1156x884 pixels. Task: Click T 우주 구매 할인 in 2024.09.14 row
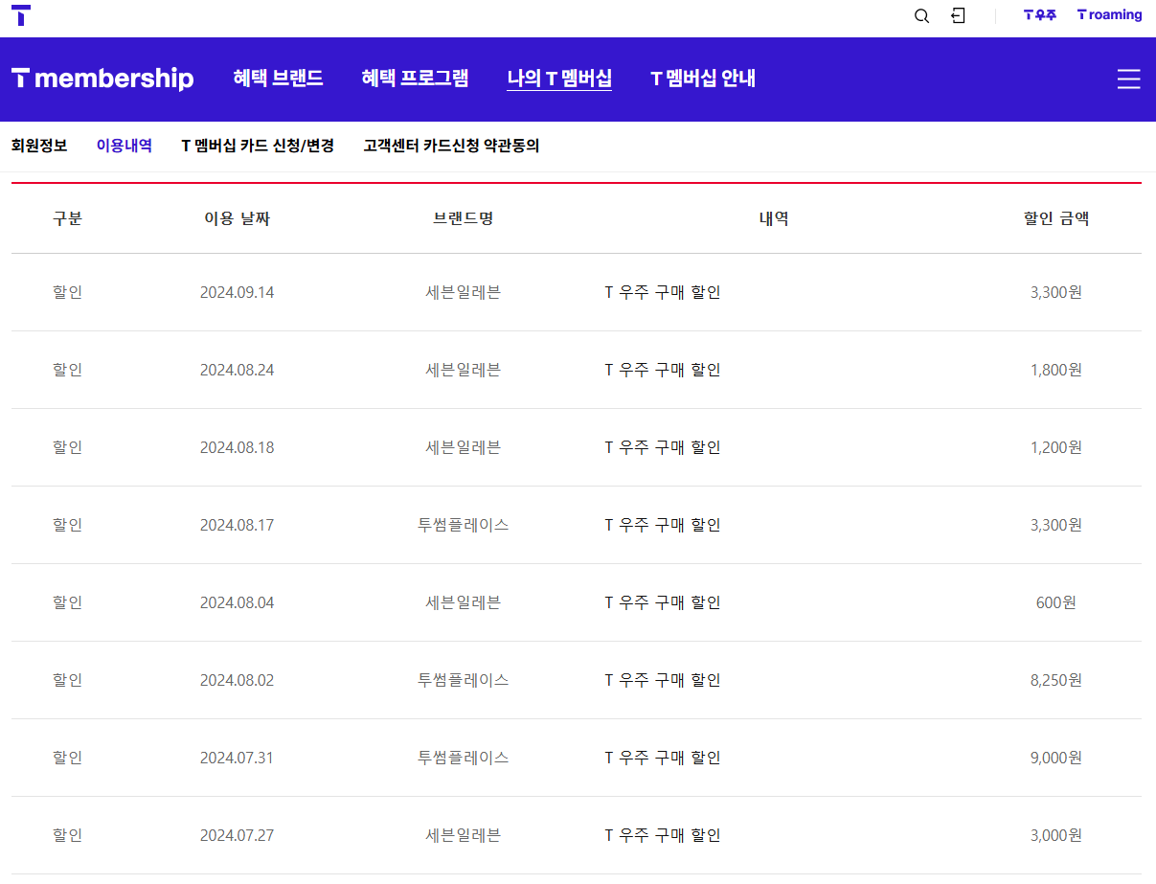[663, 292]
